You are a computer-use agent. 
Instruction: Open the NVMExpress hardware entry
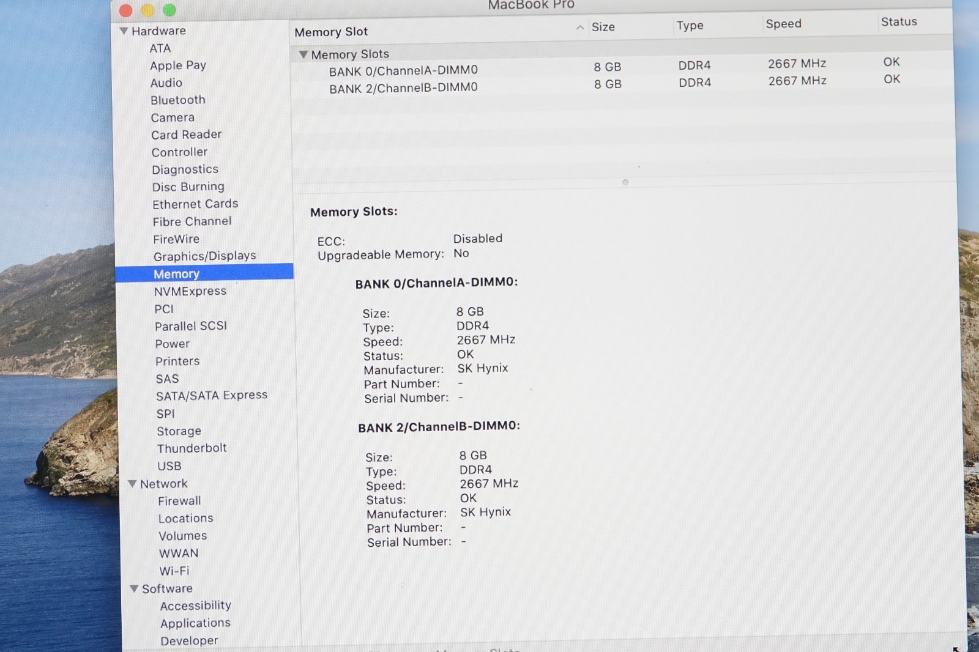pyautogui.click(x=190, y=291)
